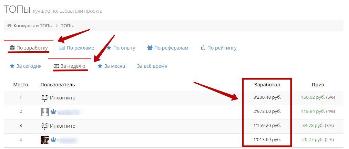Click the ТОПы breadcrumb item
Screen dimensions: 349x149
[x=67, y=25]
